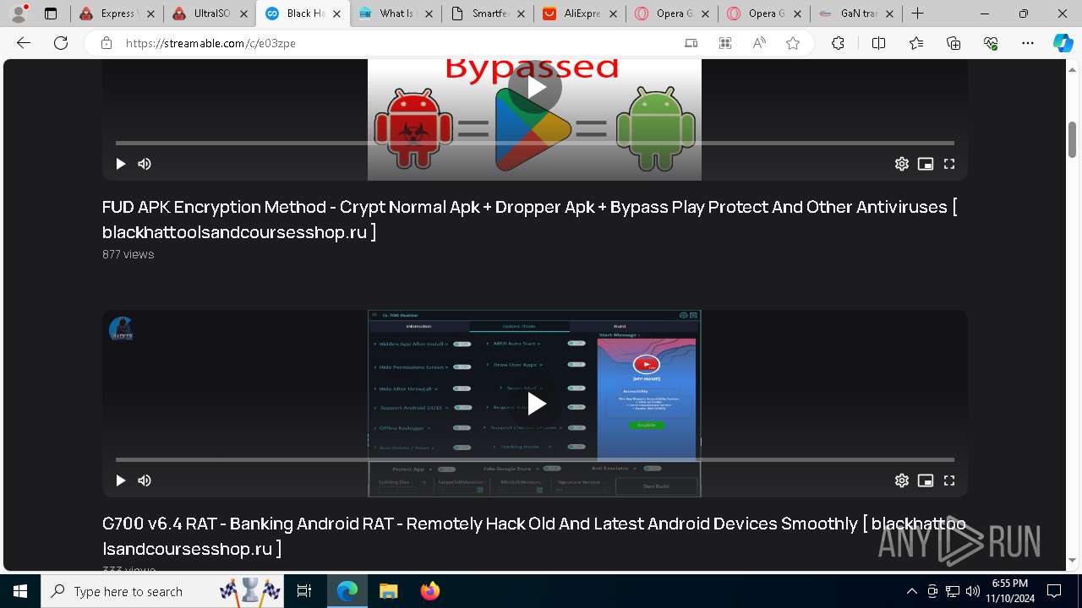Click center play overlay on Bypassed video
1082x608 pixels.
(x=535, y=87)
